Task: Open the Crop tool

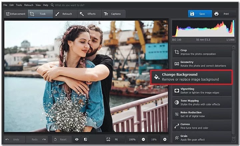Action: (x=202, y=52)
